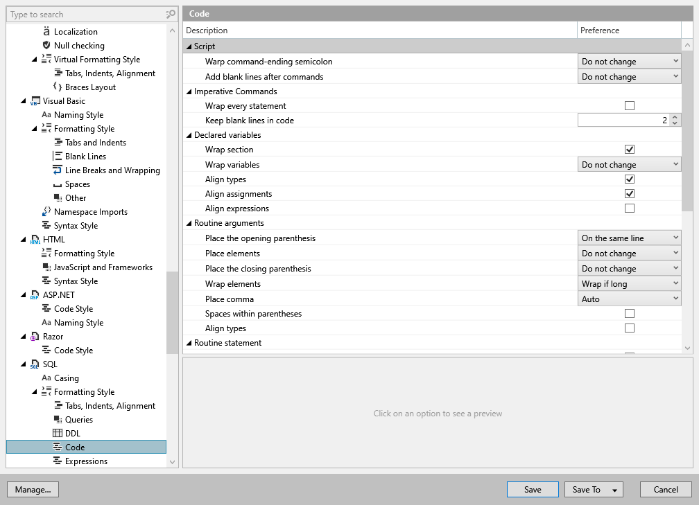The height and width of the screenshot is (505, 699).
Task: Open Place the closing parenthesis dropdown
Action: pos(629,268)
